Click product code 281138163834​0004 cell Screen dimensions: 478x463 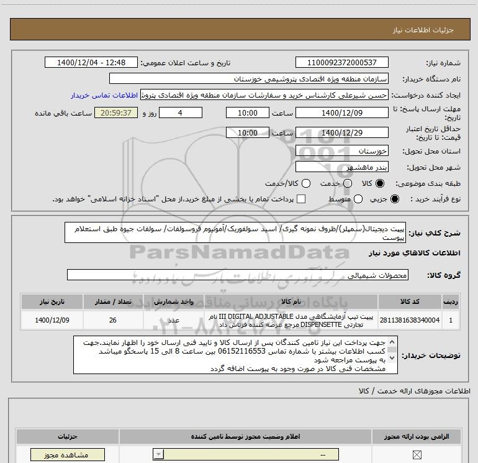coord(410,320)
